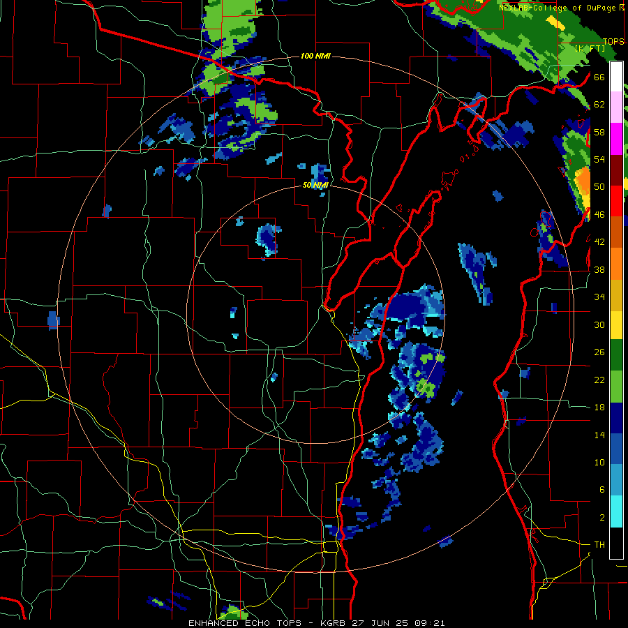Click the TOPS legend title

click(x=613, y=42)
